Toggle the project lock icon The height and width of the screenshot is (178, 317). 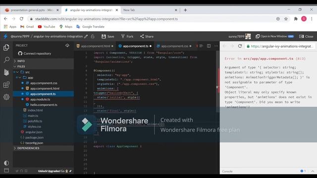pos(93,36)
